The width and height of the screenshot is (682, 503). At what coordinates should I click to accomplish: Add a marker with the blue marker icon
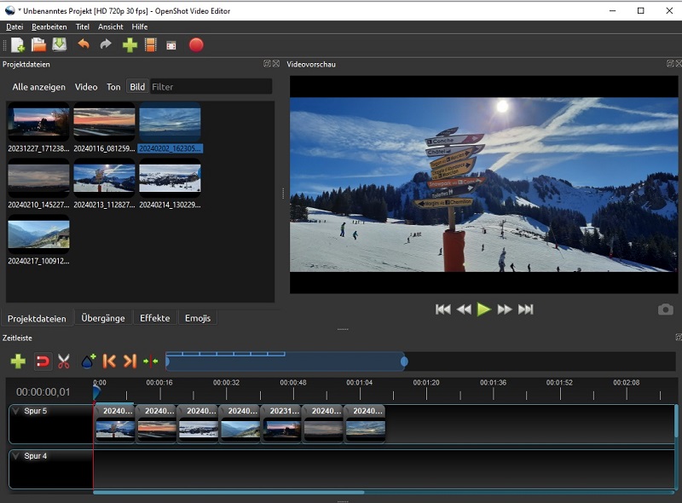(x=88, y=361)
